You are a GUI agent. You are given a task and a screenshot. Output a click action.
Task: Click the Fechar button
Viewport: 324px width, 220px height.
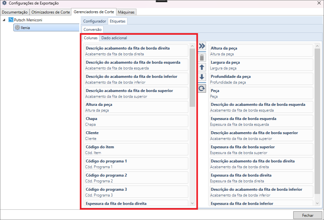coord(308,215)
